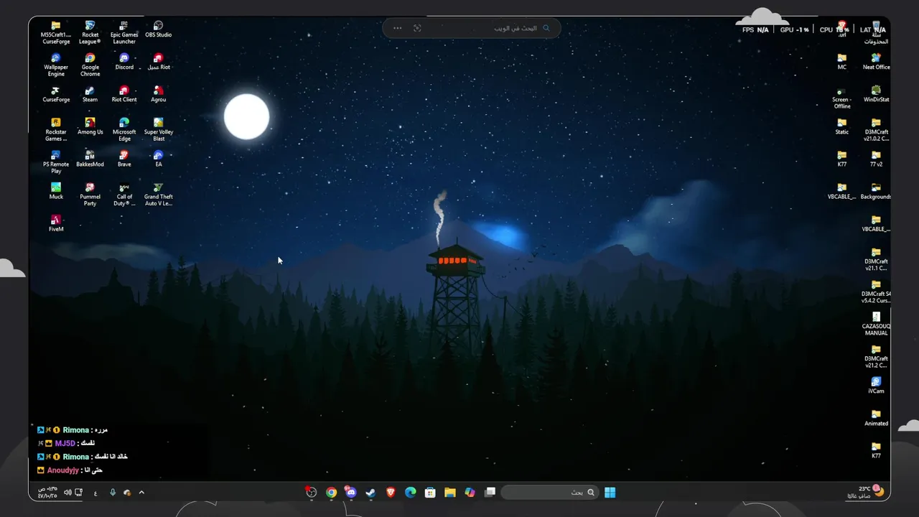Switch to Google Chrome on the taskbar

click(x=331, y=492)
